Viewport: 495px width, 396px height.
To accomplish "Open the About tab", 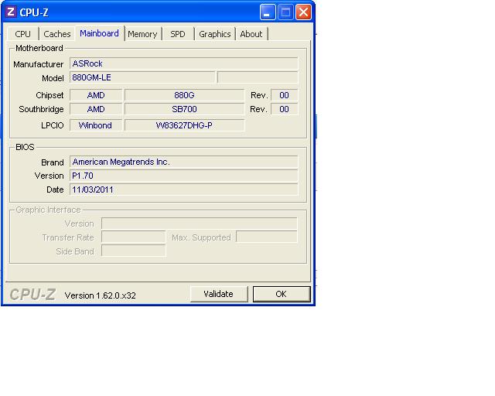I will pos(251,34).
